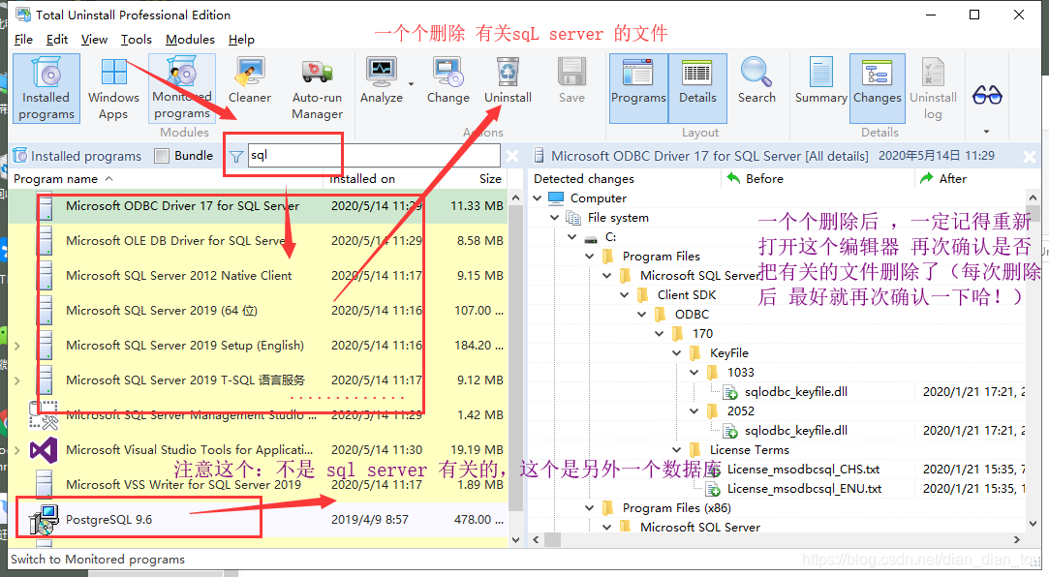Screen dimensions: 1049x577
Task: Expand Microsoft Visual Studio Tools row
Action: coord(17,450)
